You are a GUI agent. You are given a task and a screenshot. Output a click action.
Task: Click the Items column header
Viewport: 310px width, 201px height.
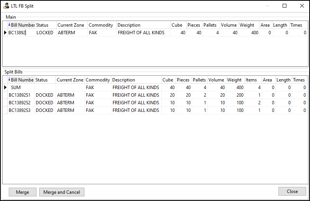coord(253,80)
